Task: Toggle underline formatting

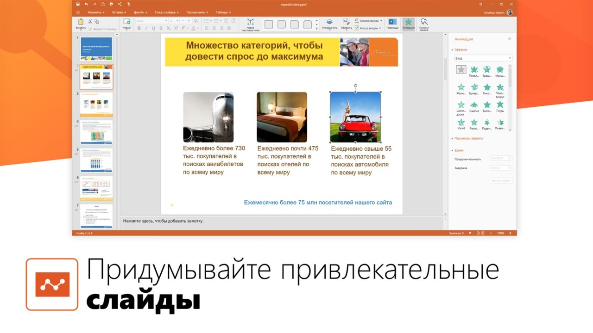Action: point(153,28)
